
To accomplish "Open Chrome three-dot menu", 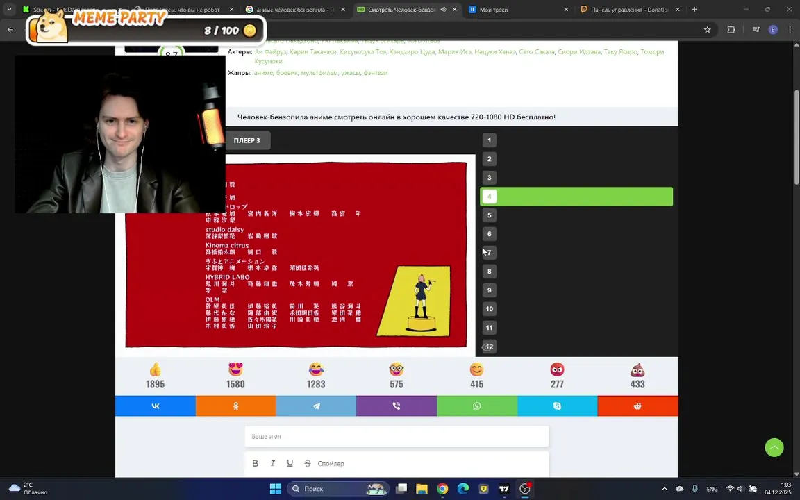I will 790,30.
